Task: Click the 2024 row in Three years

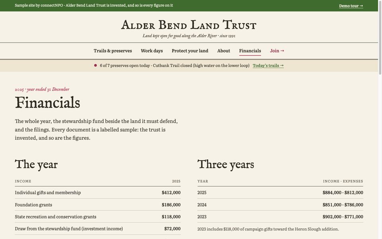Action: (280, 205)
